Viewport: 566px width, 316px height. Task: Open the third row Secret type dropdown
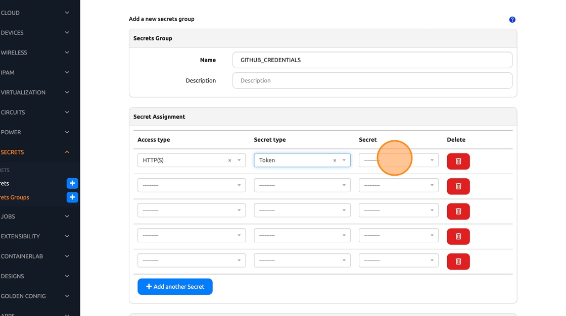(302, 210)
